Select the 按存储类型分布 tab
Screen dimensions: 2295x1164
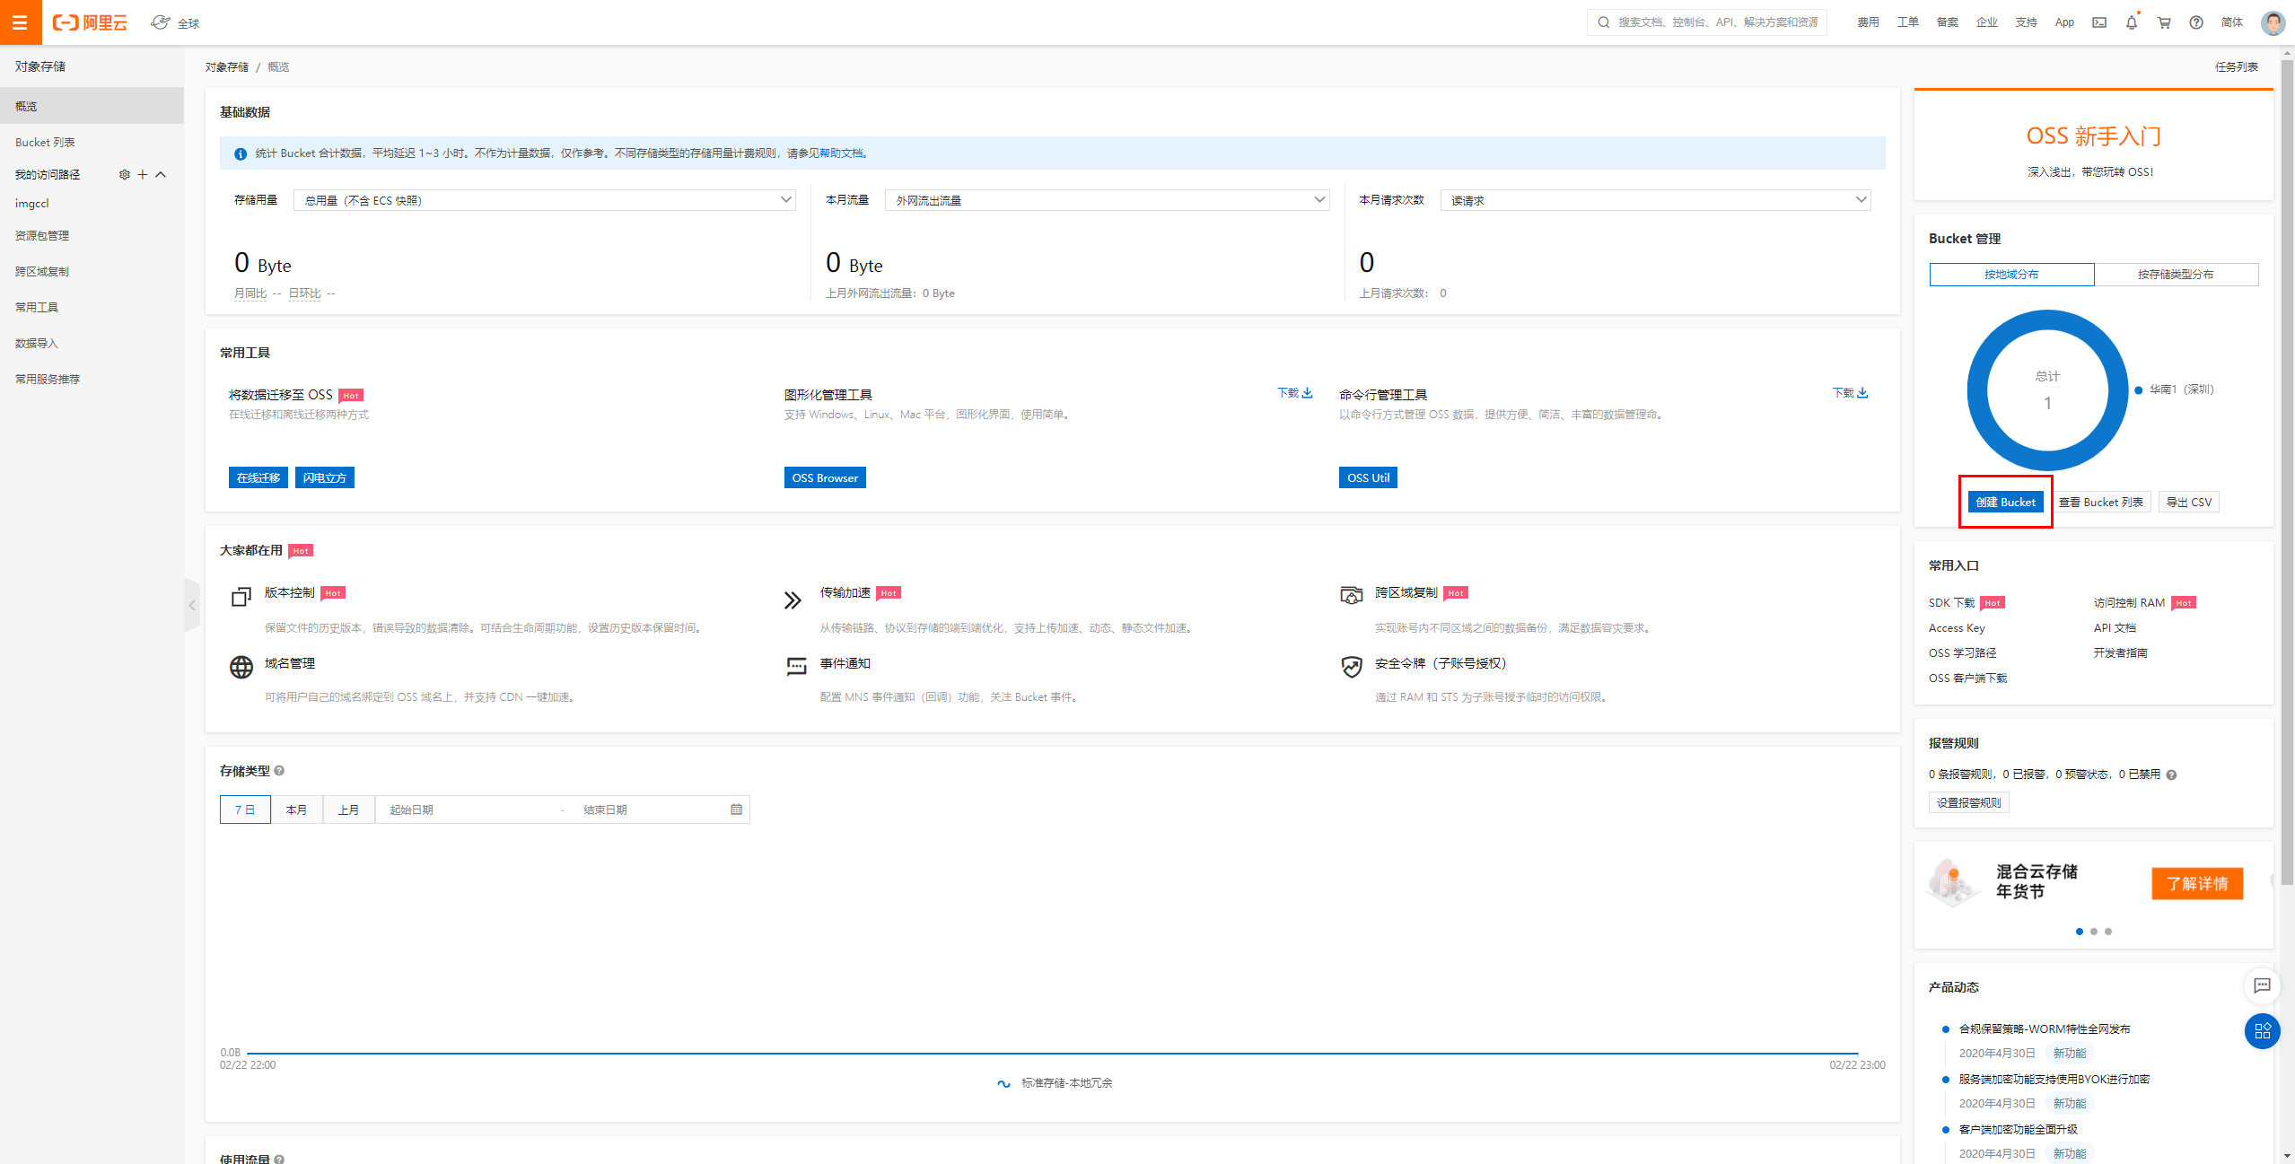2176,275
